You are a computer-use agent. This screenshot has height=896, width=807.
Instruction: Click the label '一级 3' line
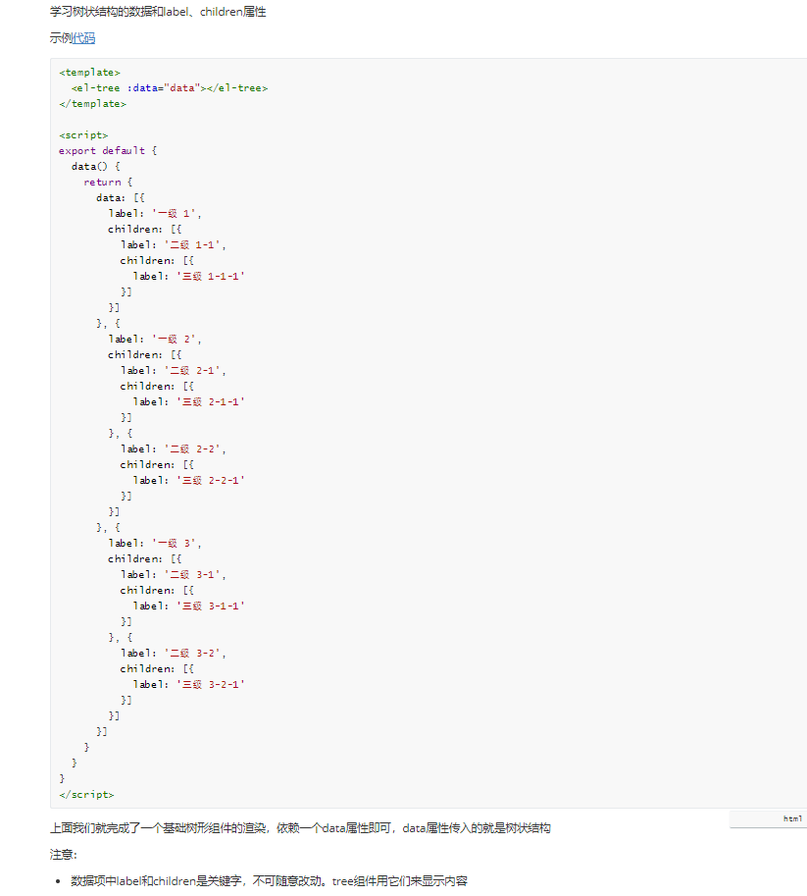tap(155, 544)
